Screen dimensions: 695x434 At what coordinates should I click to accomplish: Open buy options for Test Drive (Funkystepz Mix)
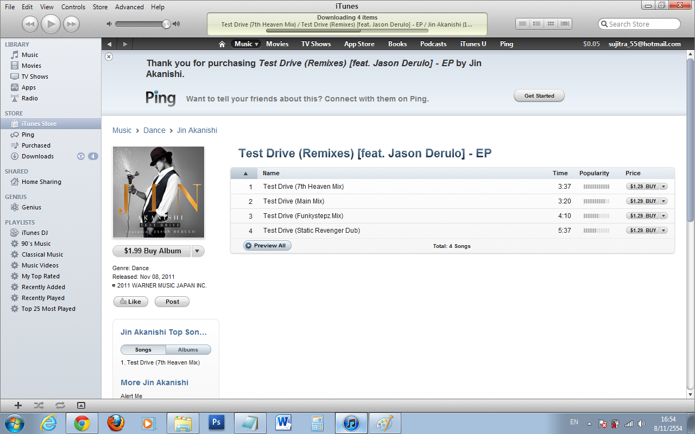coord(664,216)
